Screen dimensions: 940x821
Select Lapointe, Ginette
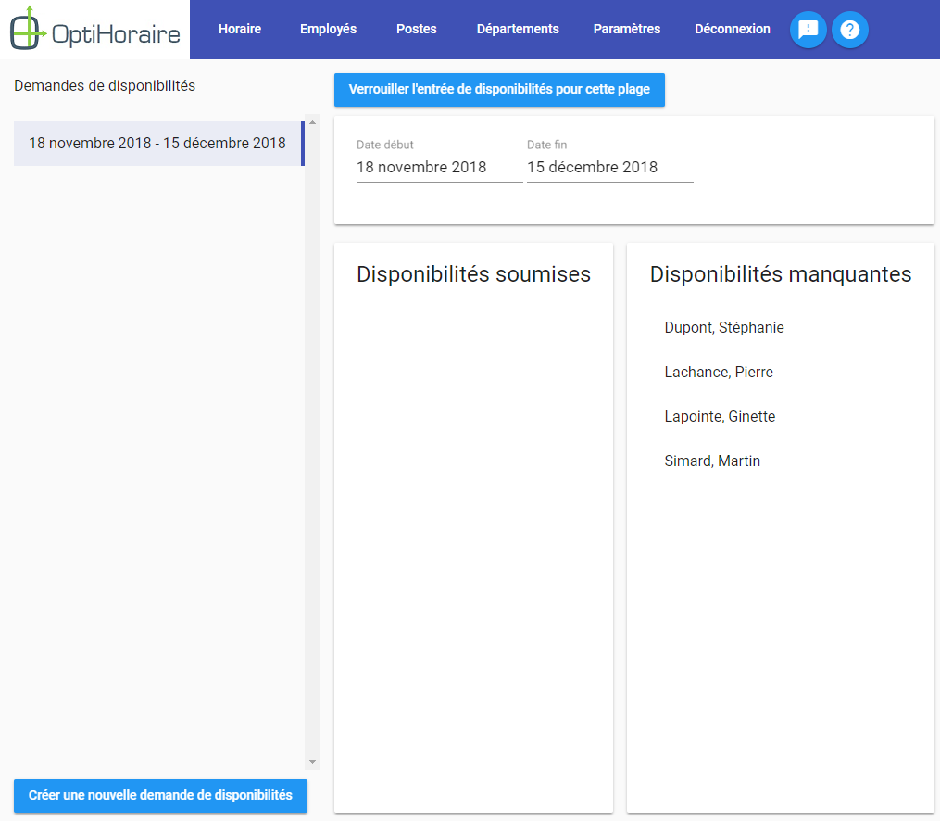[x=720, y=416]
